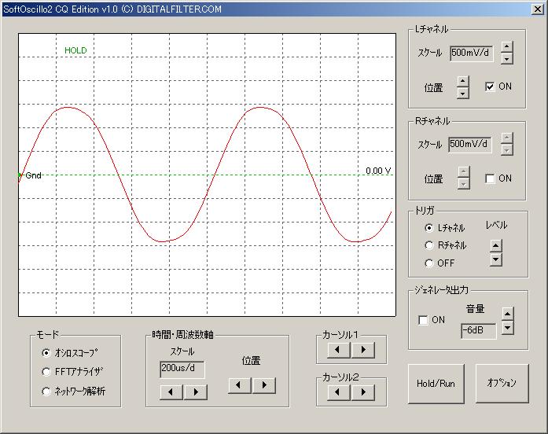The height and width of the screenshot is (434, 548).
Task: Move cursor 2 left
Action: tap(338, 392)
